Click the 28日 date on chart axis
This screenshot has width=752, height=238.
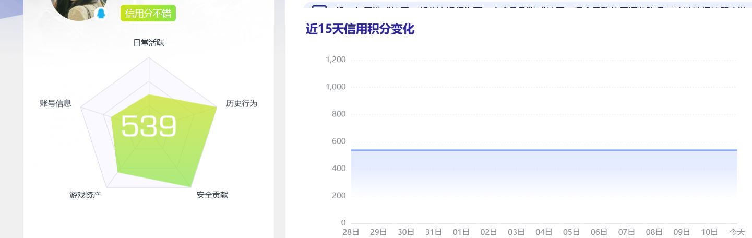(351, 232)
